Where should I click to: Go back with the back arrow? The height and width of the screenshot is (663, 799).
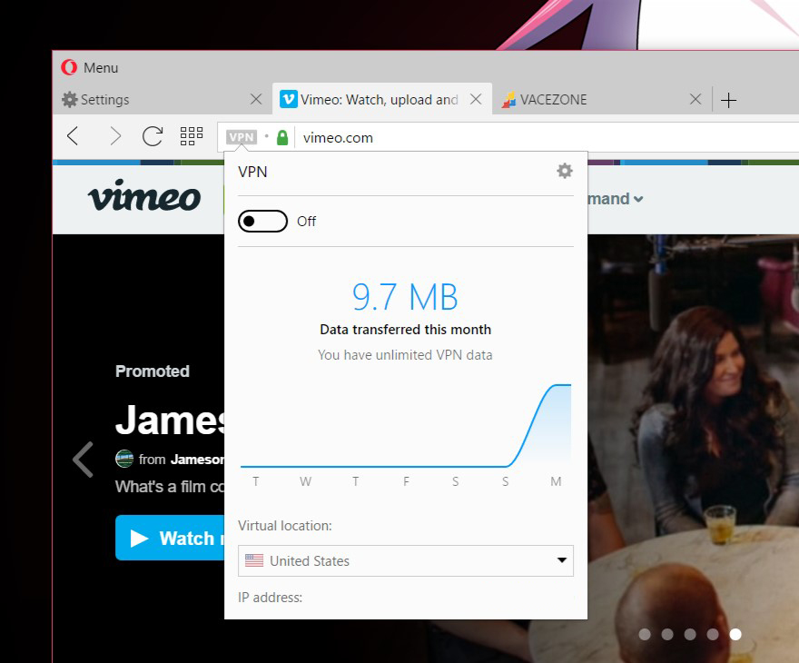pyautogui.click(x=73, y=136)
